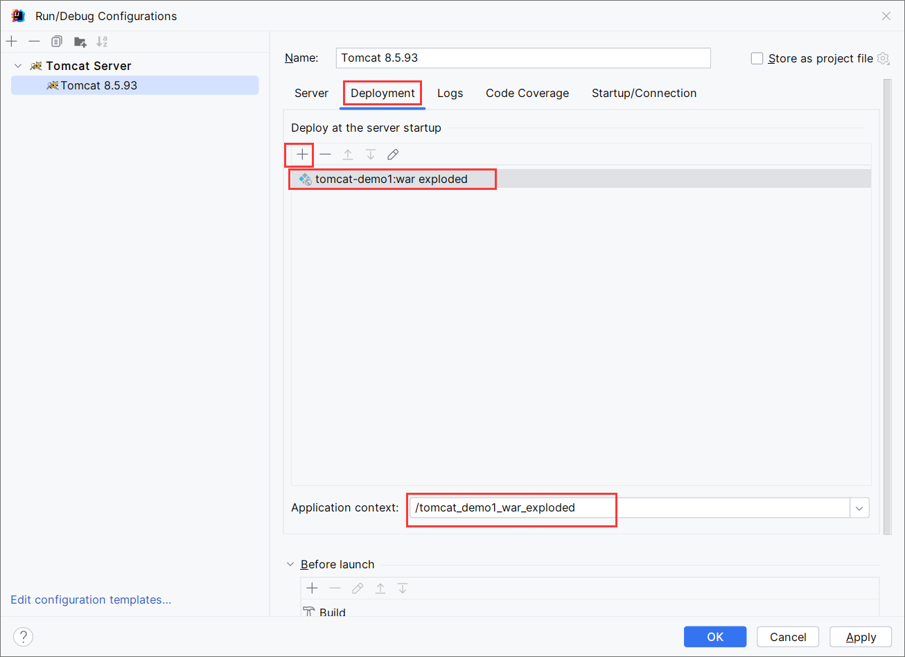Open the Startup/Connection tab

[644, 93]
